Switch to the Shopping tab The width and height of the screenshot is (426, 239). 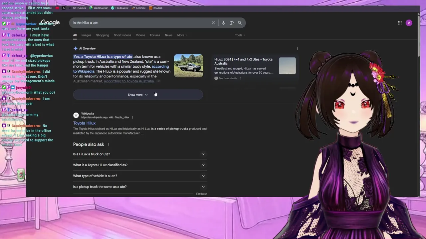coord(103,35)
